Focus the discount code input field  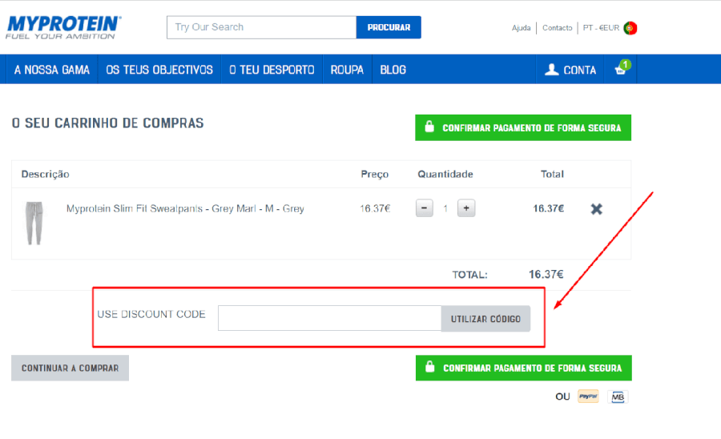tap(328, 318)
